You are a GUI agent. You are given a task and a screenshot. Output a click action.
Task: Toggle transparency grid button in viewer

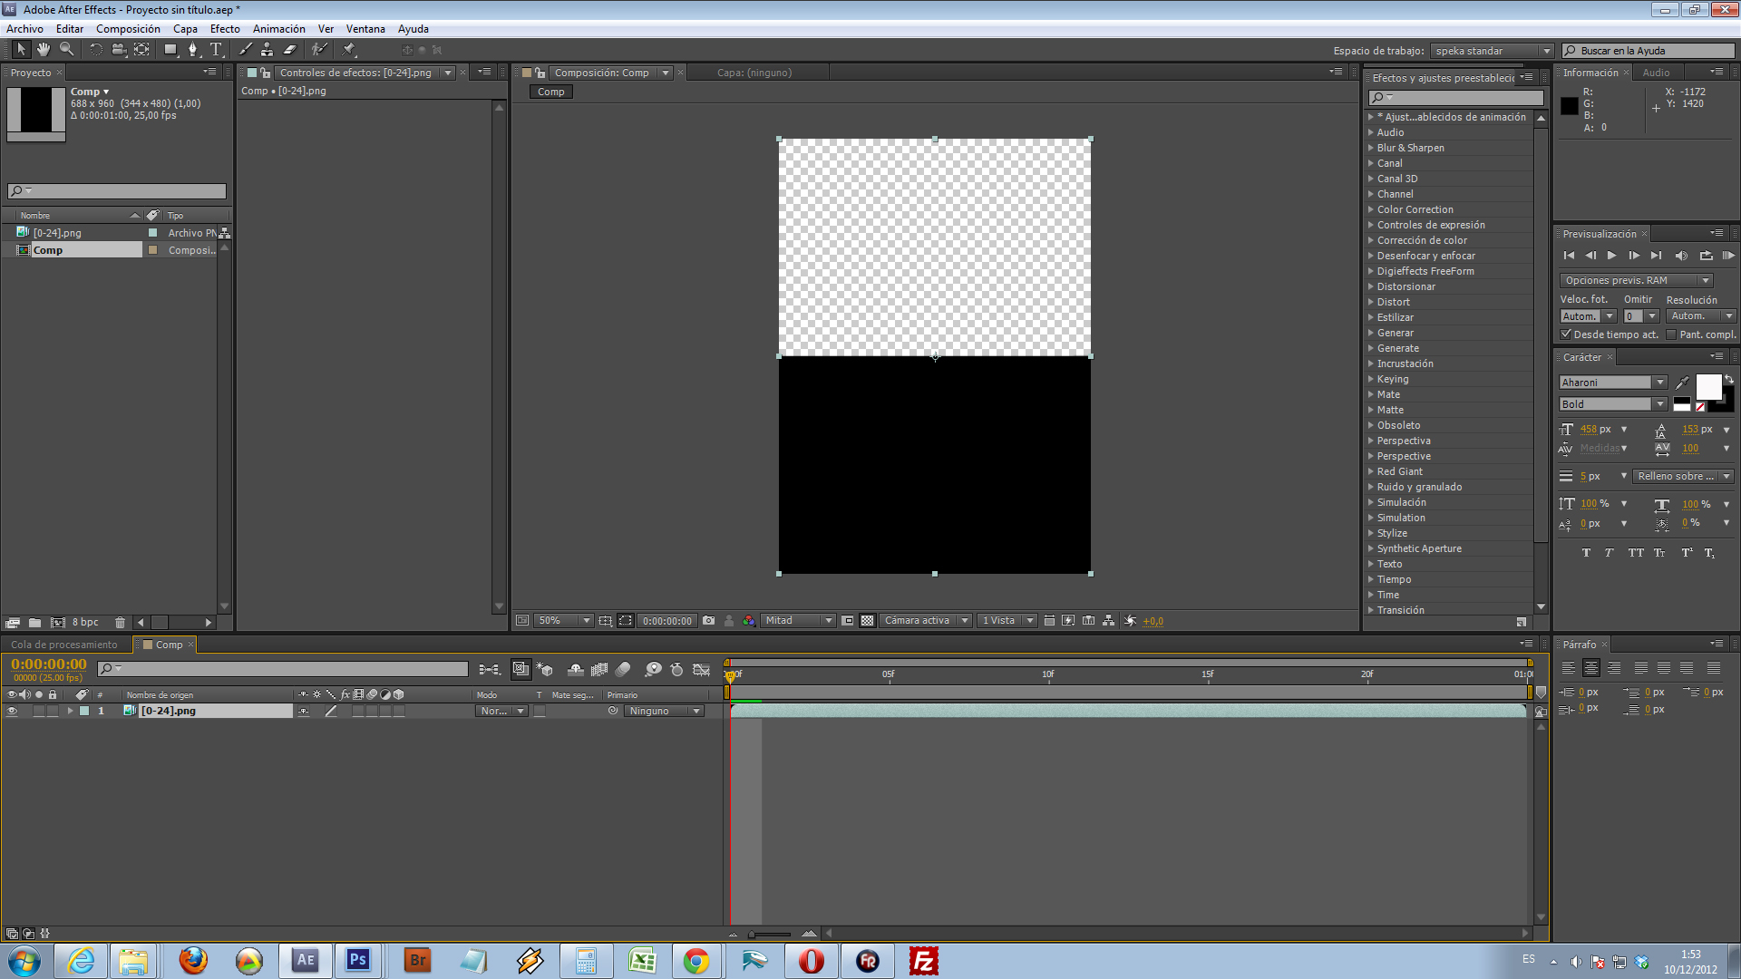868,621
